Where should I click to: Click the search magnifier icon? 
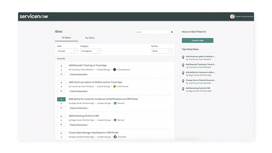(172, 32)
